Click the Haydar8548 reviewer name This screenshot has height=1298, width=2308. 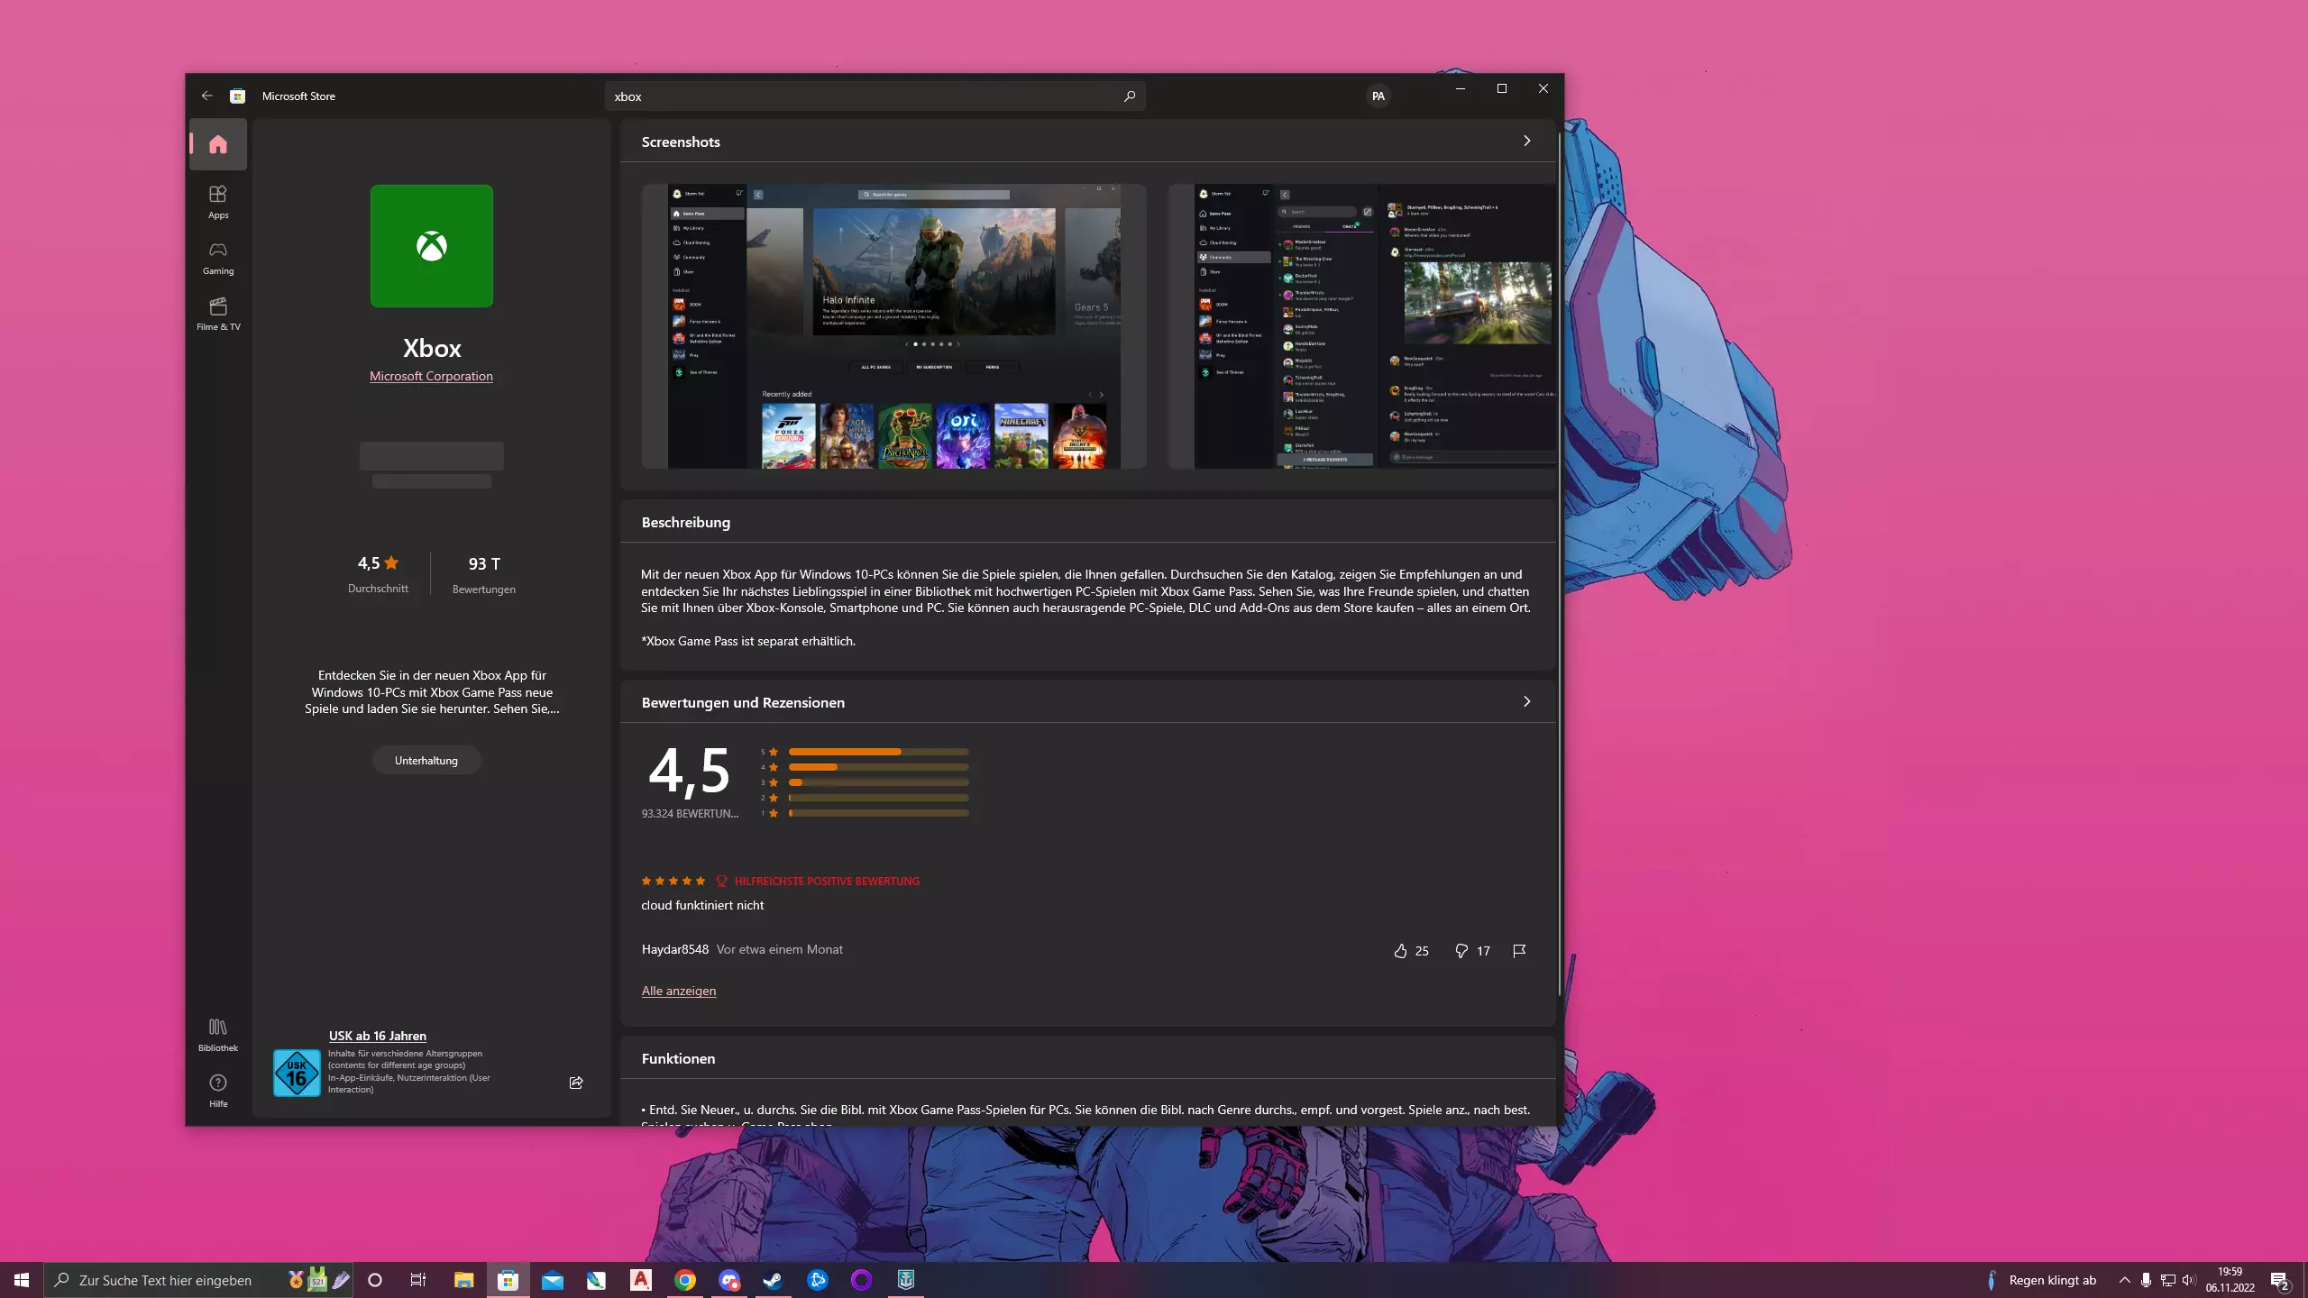[x=675, y=949]
